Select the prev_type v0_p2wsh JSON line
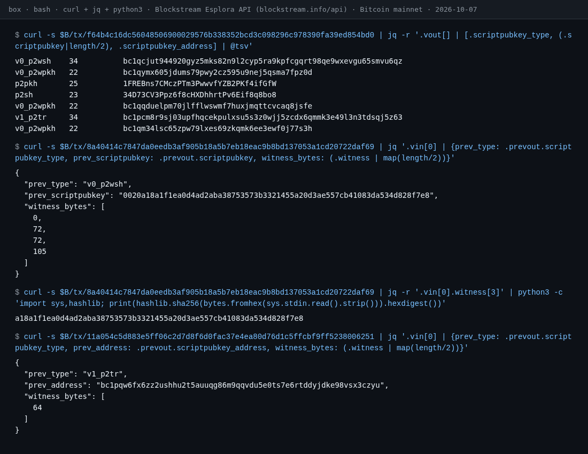This screenshot has height=454, width=588. 78,184
